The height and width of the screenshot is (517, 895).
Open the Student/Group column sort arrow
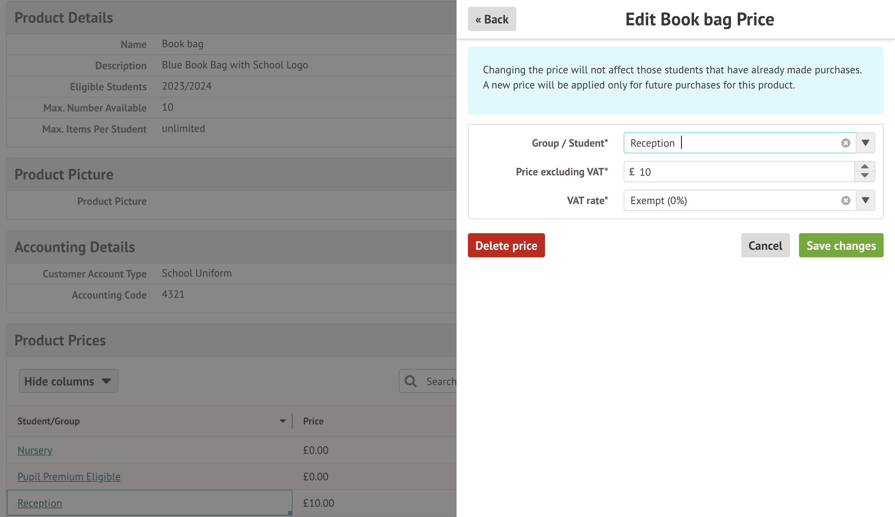click(282, 421)
